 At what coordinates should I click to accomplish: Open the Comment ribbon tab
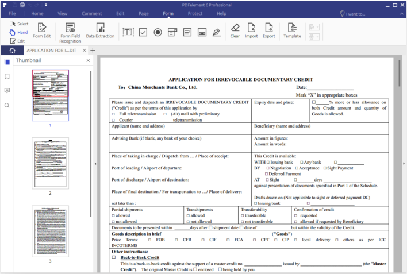click(91, 13)
